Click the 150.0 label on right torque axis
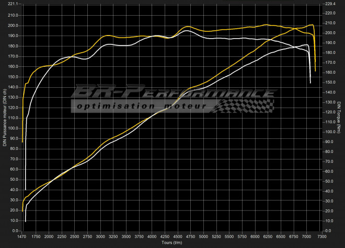 coord(333,82)
